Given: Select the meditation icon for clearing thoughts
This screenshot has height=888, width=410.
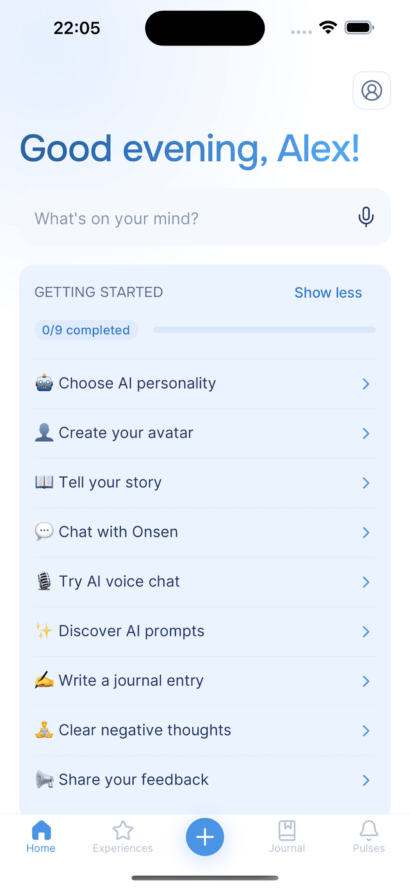Looking at the screenshot, I should 44,730.
